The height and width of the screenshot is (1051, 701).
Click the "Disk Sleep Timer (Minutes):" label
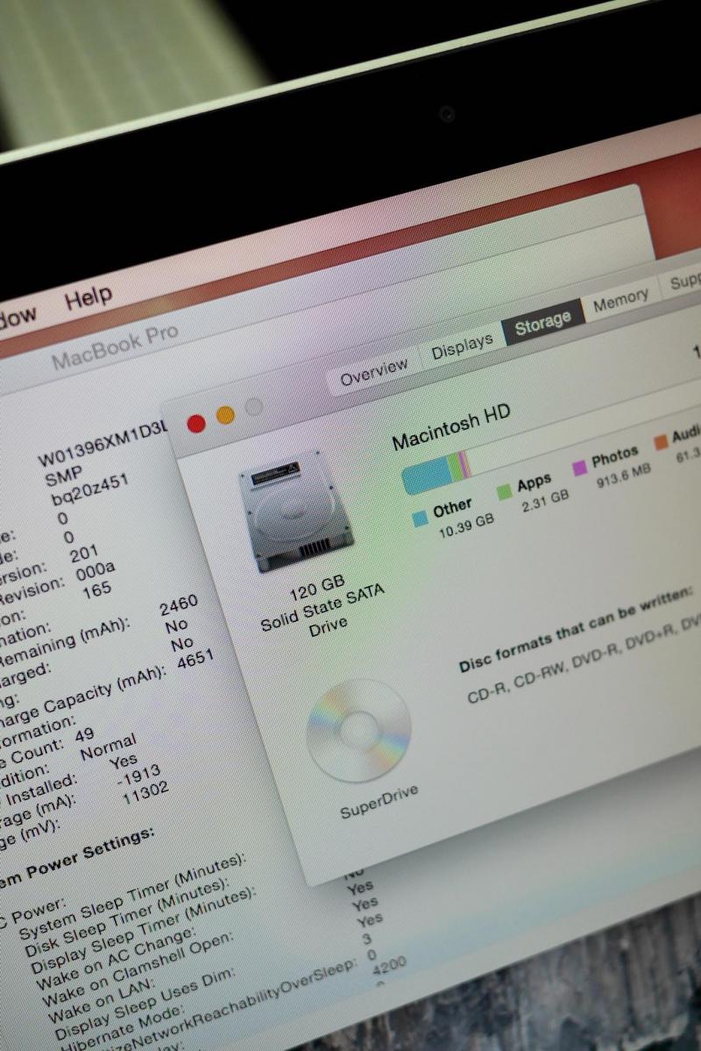[126, 917]
